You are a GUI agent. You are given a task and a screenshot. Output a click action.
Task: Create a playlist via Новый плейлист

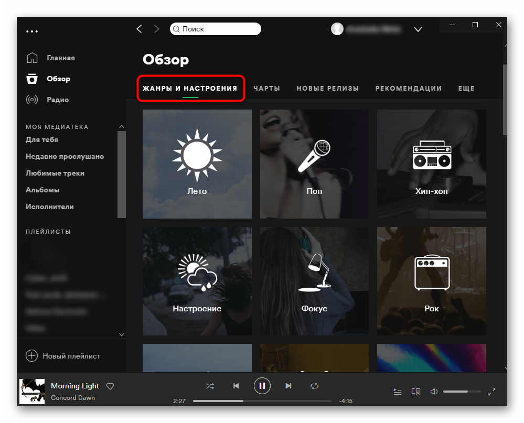[x=63, y=356]
